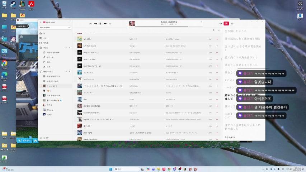
Task: Open the volume speaker control
Action: (x=221, y=24)
